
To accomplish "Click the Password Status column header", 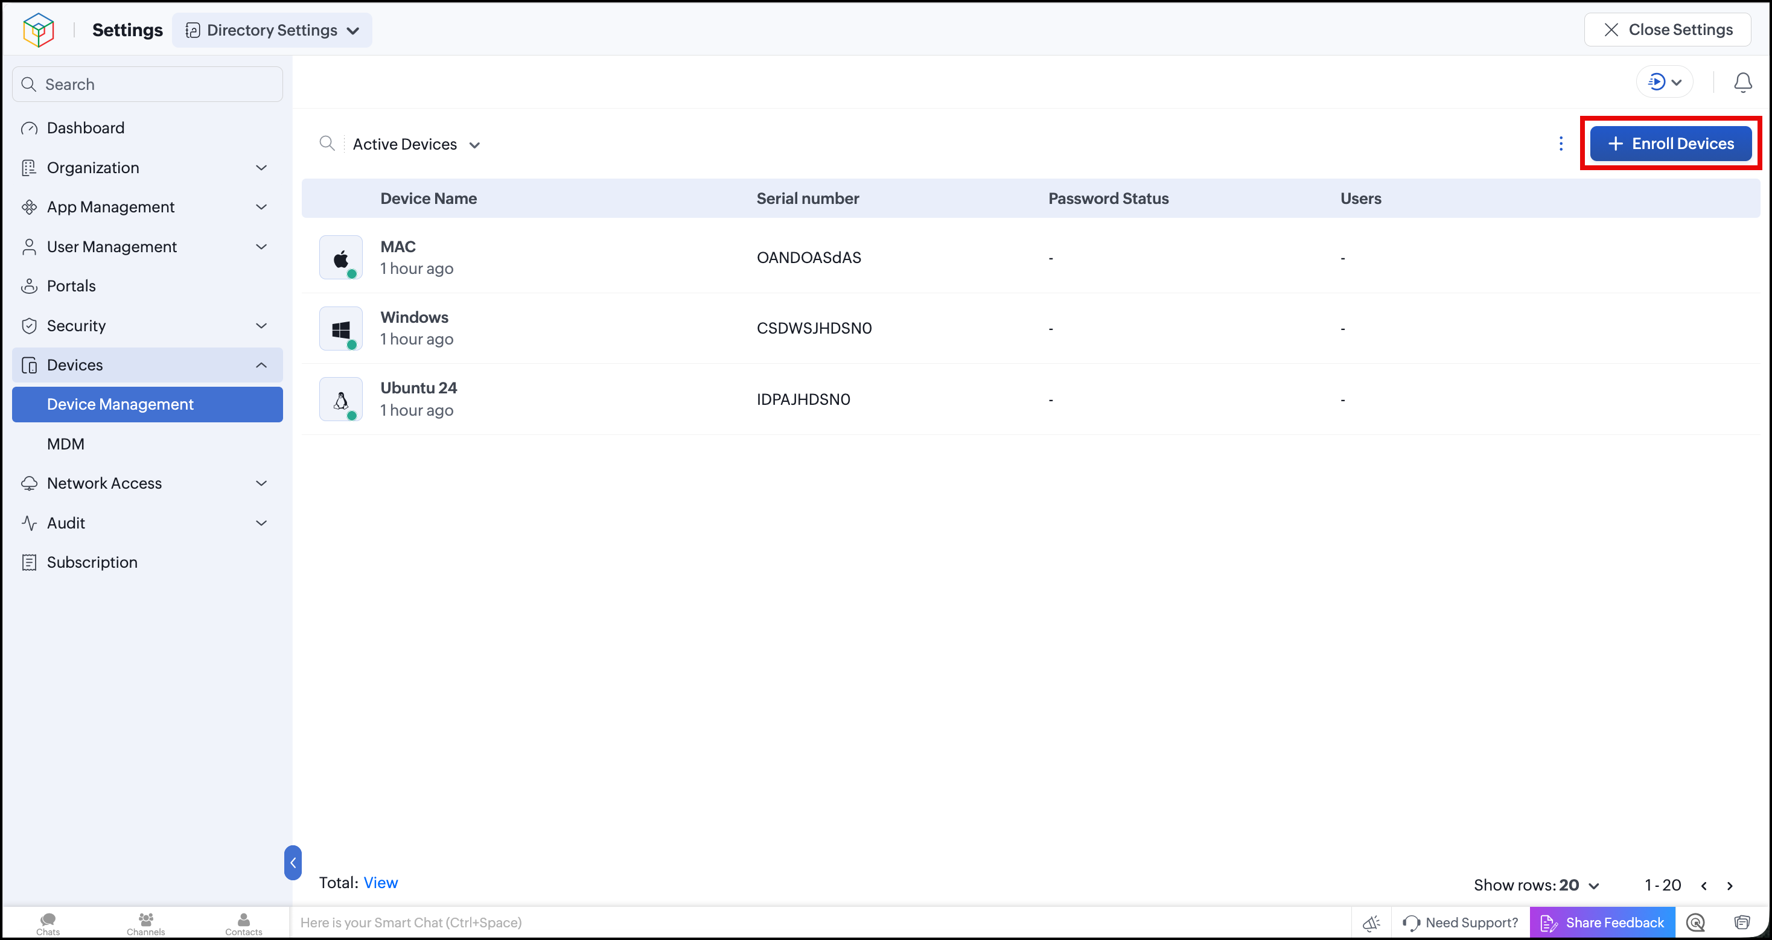I will pyautogui.click(x=1108, y=198).
